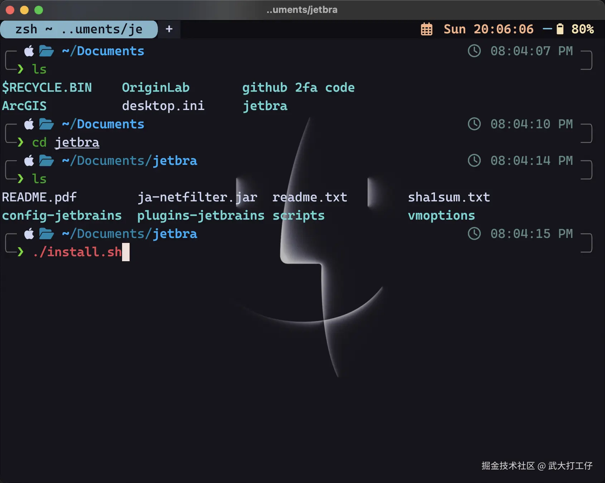Click the vmoptions directory name
605x483 pixels.
pyautogui.click(x=441, y=215)
